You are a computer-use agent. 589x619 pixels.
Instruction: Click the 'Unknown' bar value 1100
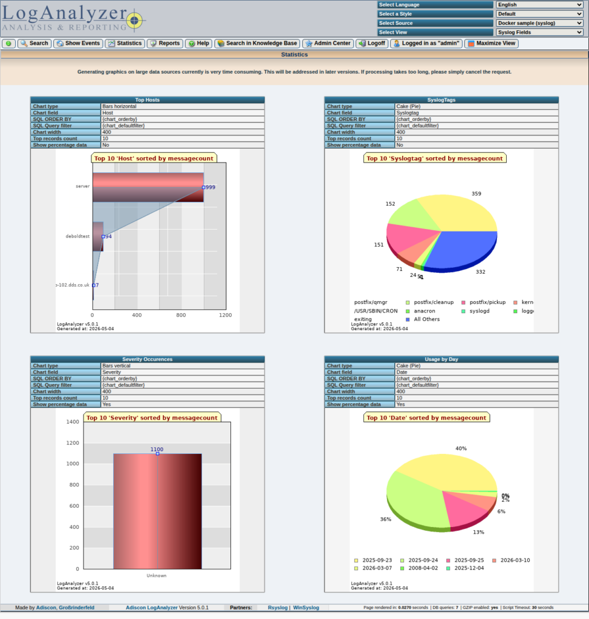pyautogui.click(x=157, y=449)
